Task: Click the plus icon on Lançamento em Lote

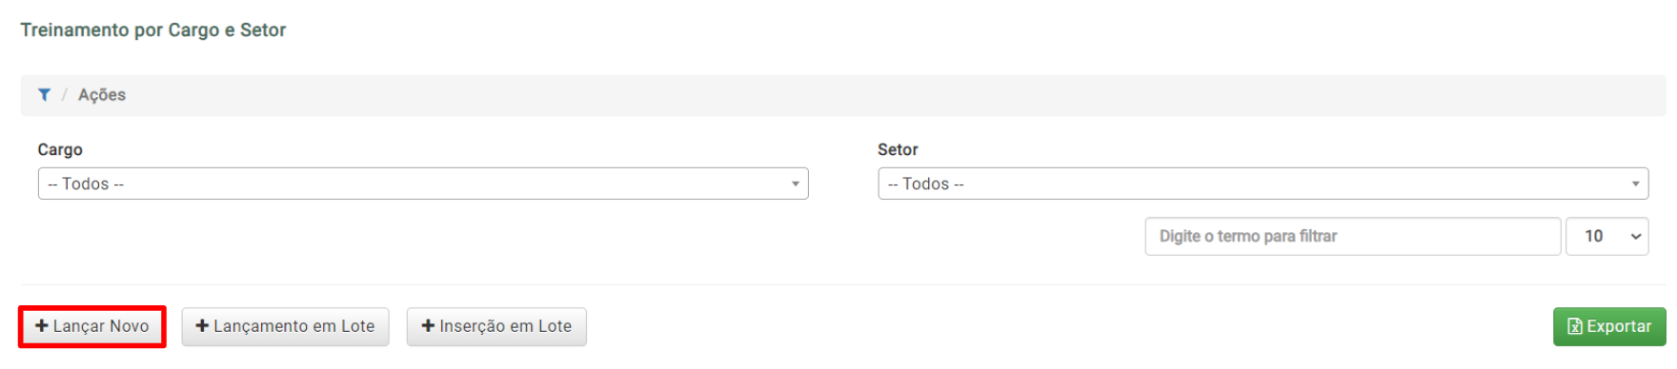Action: point(202,326)
